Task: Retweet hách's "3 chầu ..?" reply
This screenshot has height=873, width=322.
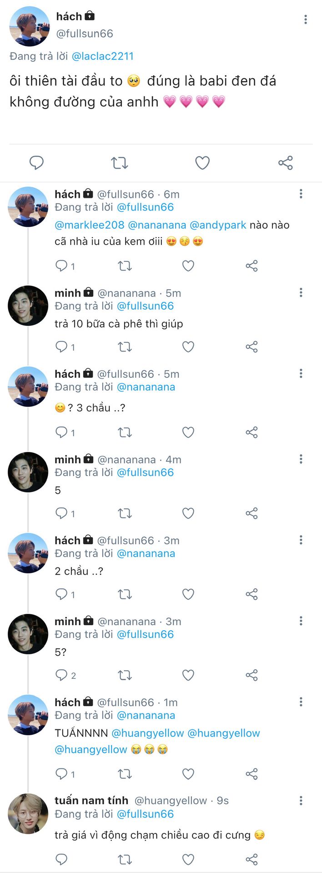Action: click(125, 432)
